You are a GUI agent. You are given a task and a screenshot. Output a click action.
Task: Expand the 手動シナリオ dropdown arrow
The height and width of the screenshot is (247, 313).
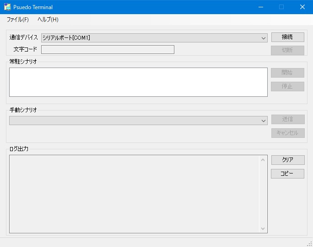click(x=264, y=121)
